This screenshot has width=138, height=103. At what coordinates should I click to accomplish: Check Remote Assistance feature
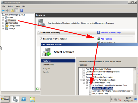coord(84,74)
